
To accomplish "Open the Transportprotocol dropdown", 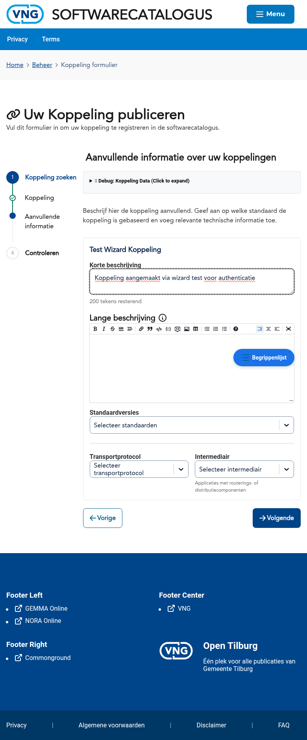I will (x=139, y=469).
